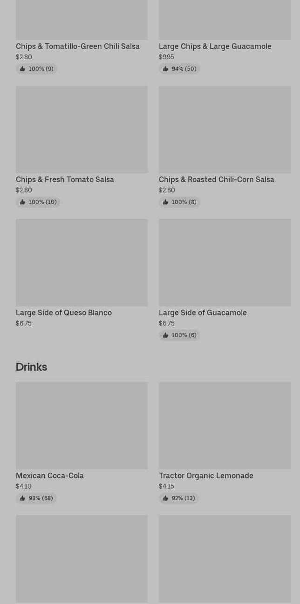Click thumbs-up icon under Large Side of Guacamole
The height and width of the screenshot is (604, 300).
pyautogui.click(x=165, y=335)
